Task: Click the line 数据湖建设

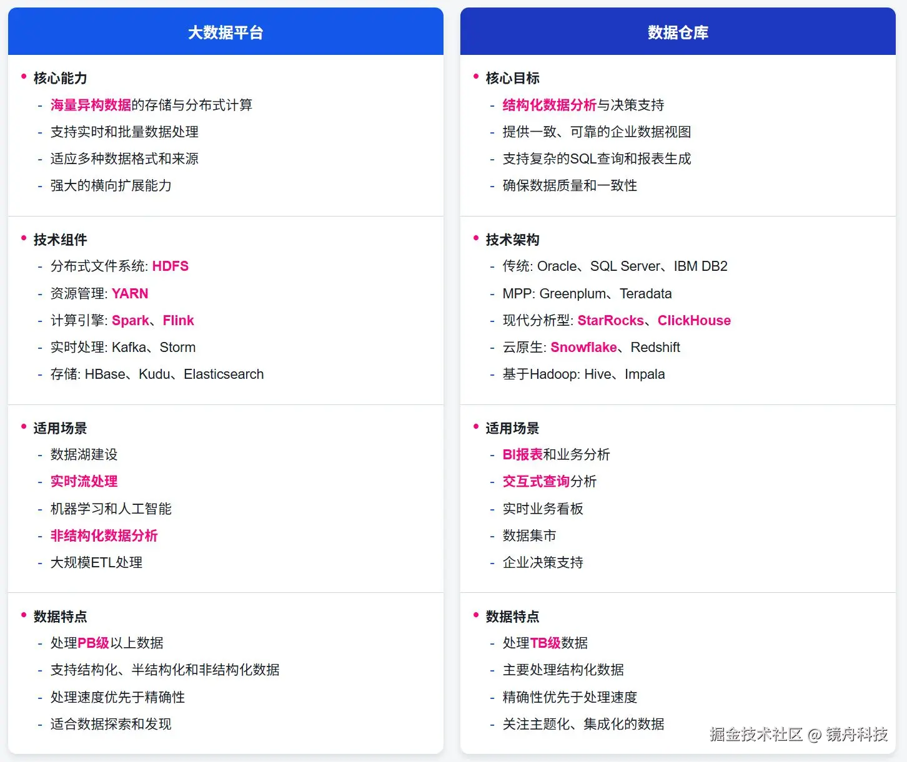Action: coord(84,454)
